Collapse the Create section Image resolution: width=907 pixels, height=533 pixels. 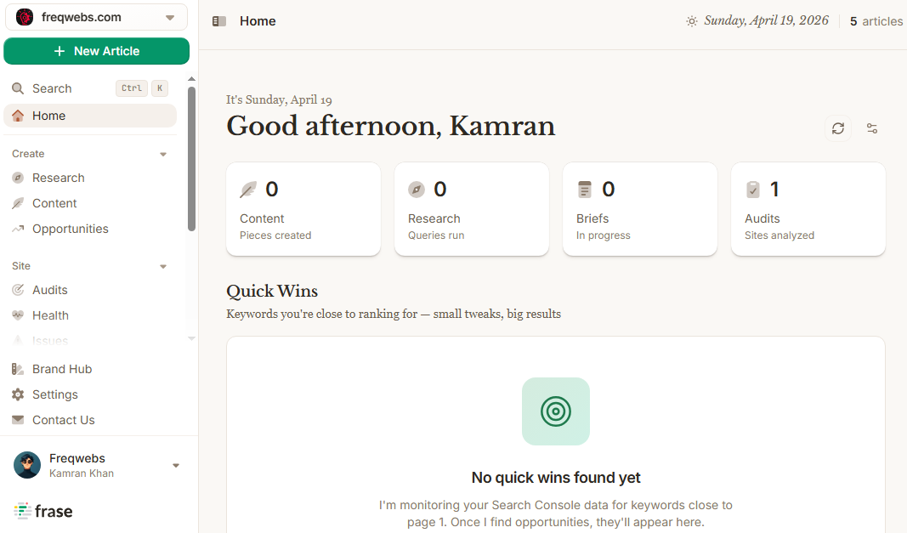click(x=163, y=154)
